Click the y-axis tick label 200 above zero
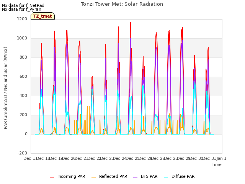The height and width of the screenshot is (184, 245). click(23, 115)
